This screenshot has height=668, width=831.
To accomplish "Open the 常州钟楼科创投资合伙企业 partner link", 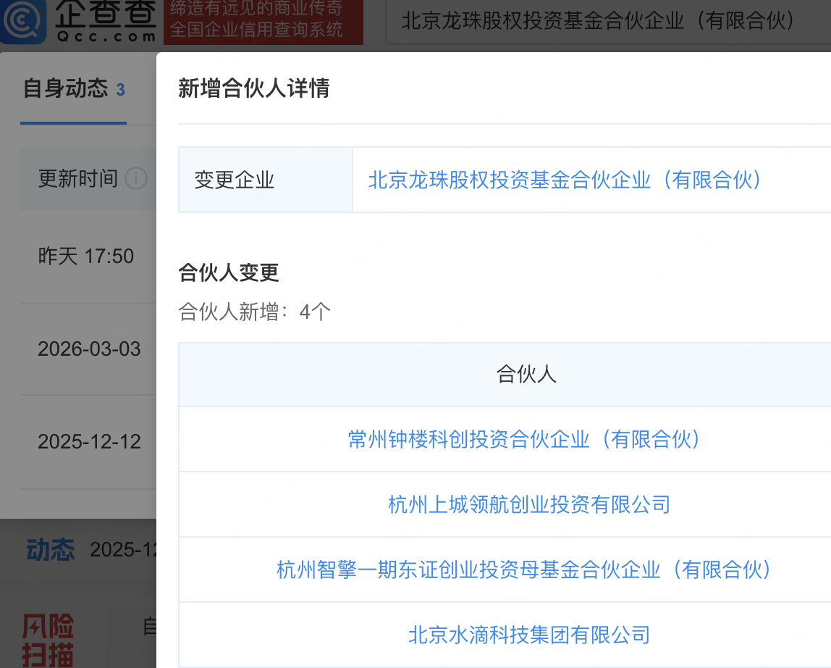I will coord(525,439).
